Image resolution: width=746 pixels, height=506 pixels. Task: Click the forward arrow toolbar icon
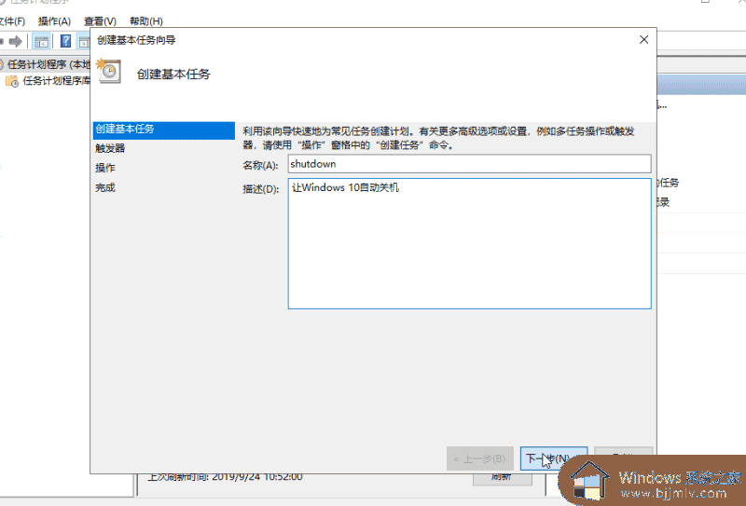(x=16, y=42)
